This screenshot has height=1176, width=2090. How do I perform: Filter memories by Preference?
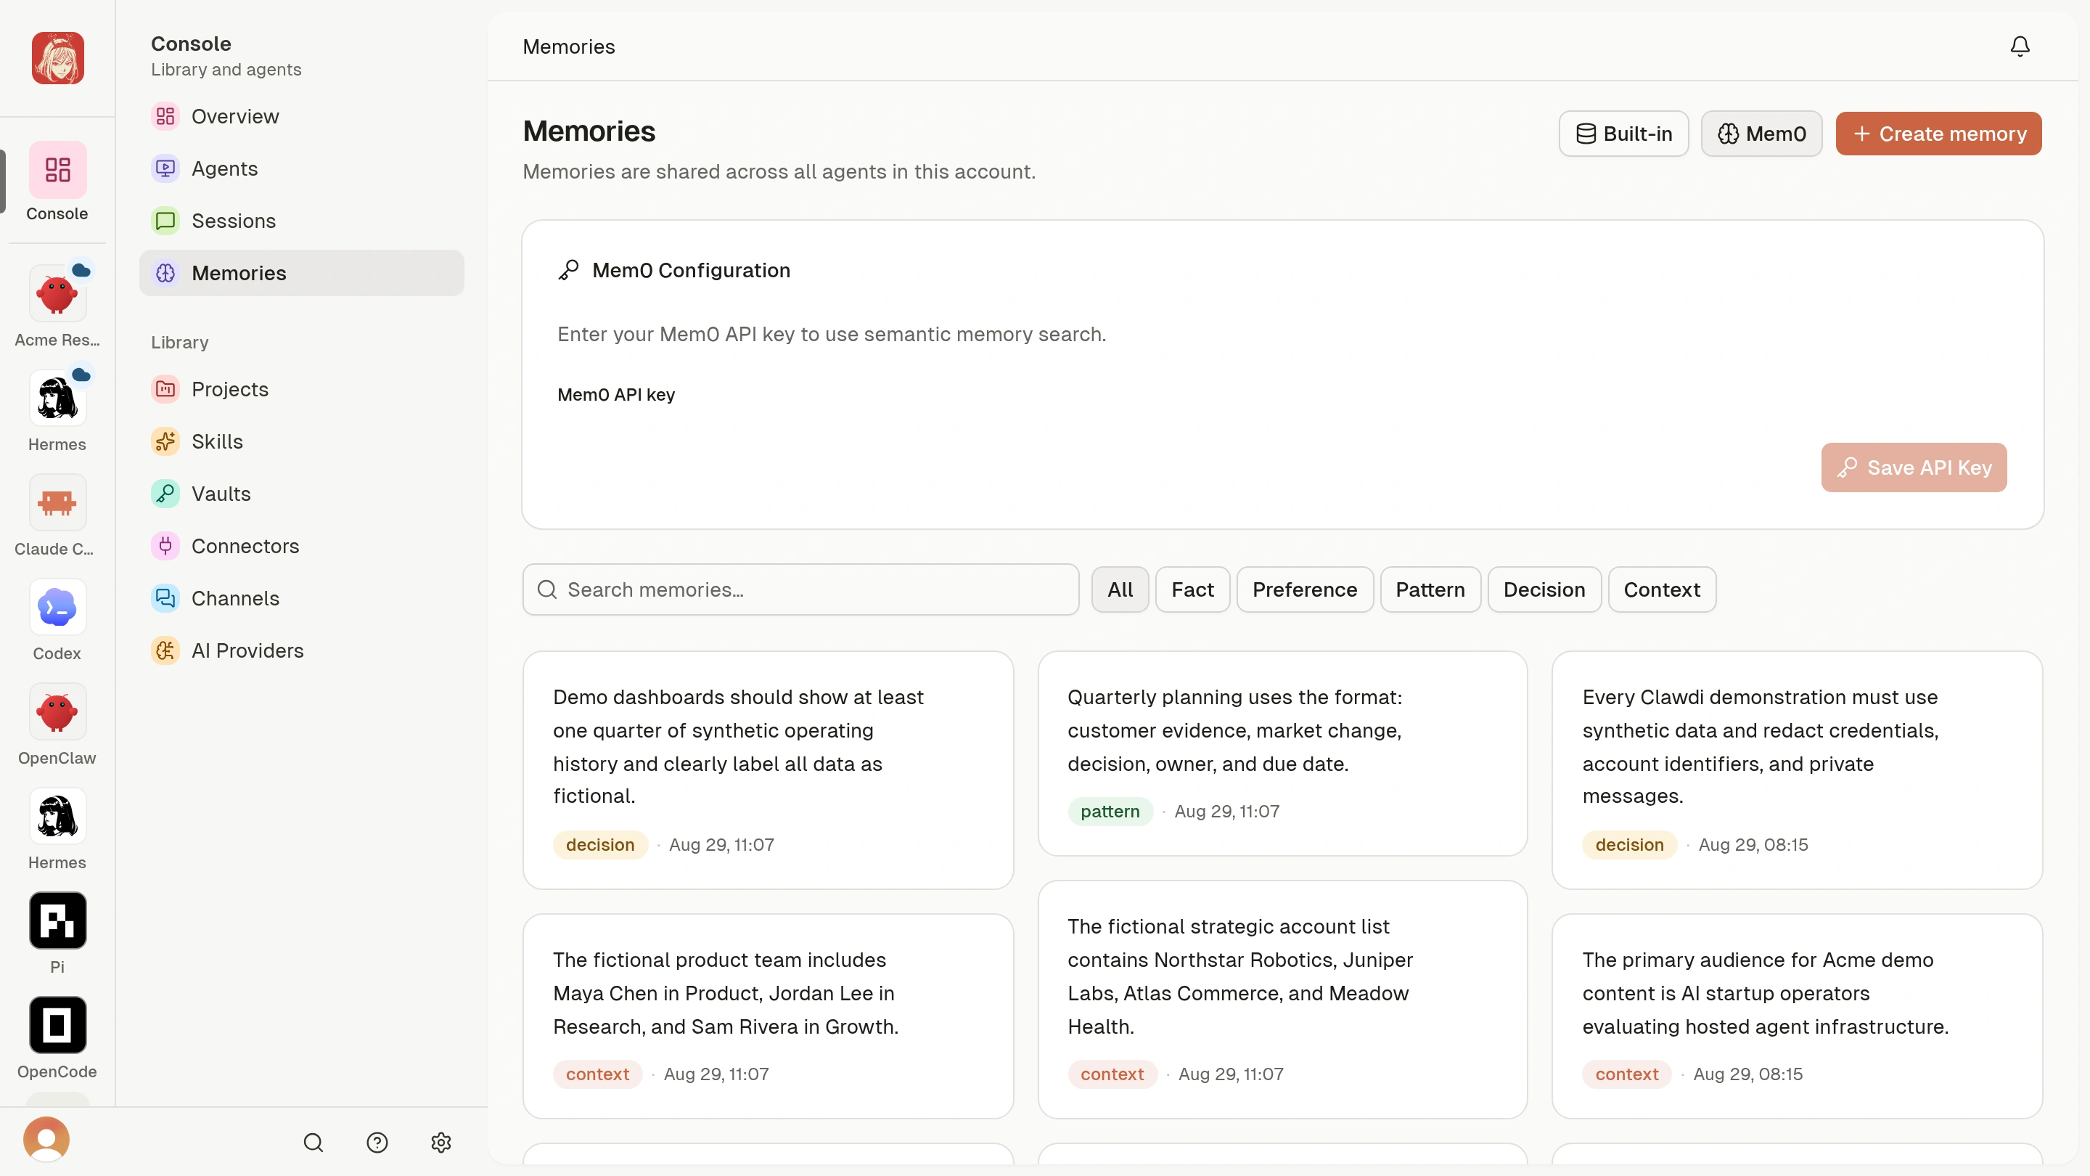[x=1305, y=590]
